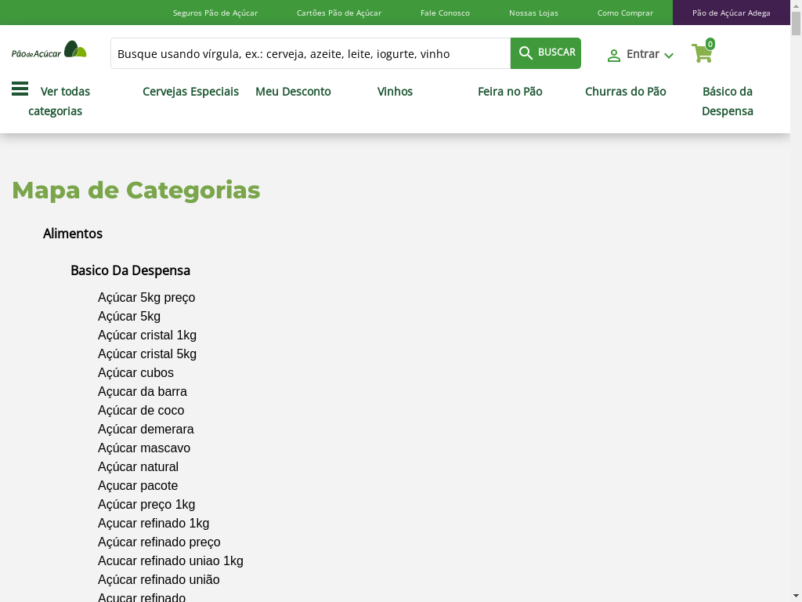Screen dimensions: 802x602
Task: Click the Pão de Açúcar logo
Action: (x=49, y=51)
